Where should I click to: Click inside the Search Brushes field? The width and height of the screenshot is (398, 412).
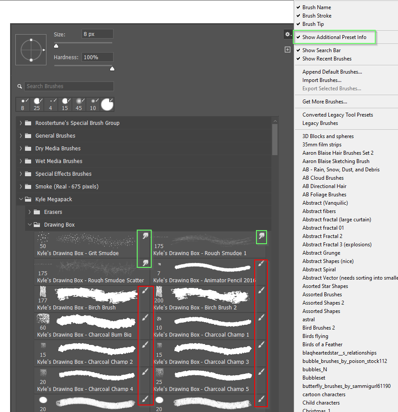point(69,86)
